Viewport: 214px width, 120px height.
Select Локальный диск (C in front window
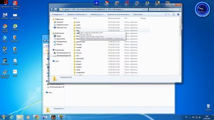click(62, 53)
